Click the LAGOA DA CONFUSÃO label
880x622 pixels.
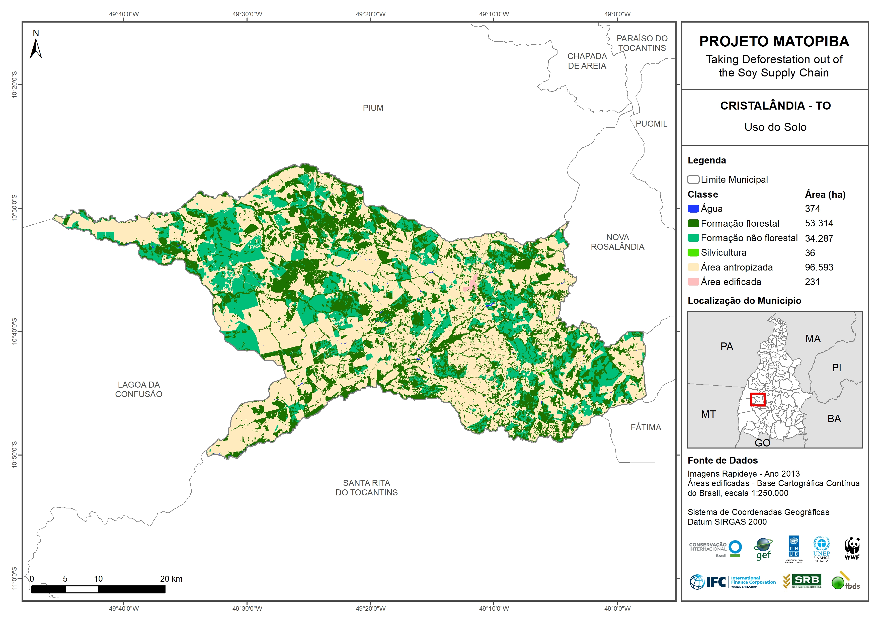click(139, 389)
